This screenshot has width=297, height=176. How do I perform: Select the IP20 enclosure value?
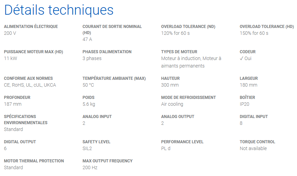[244, 104]
